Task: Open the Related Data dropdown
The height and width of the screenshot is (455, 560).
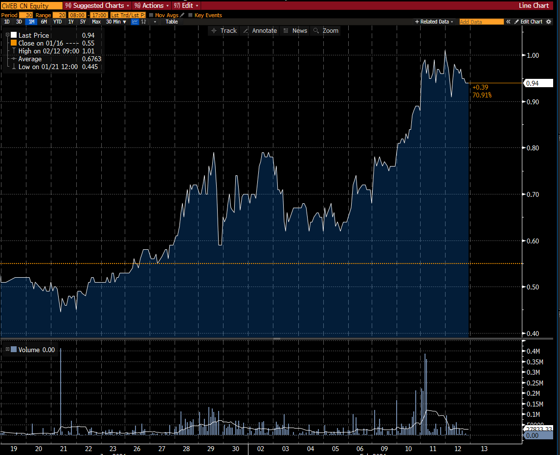Action: (434, 22)
